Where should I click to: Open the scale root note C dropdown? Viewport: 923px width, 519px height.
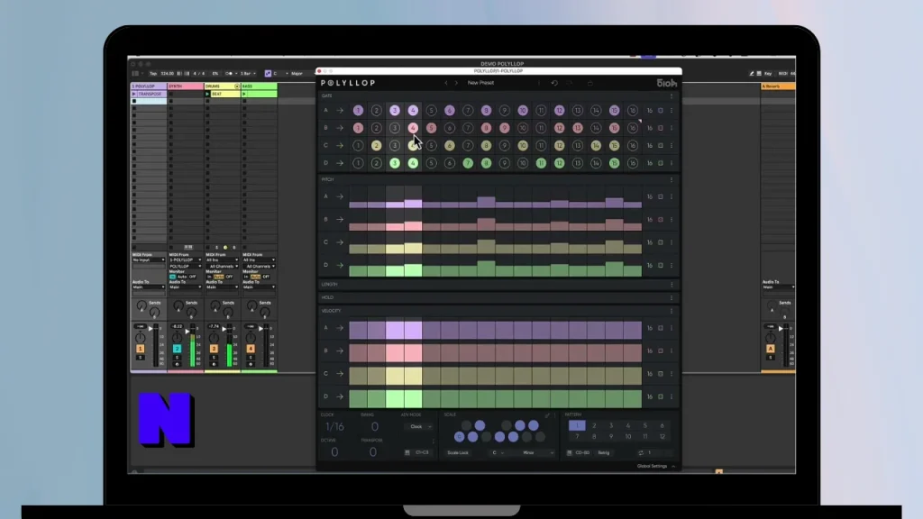click(x=498, y=453)
